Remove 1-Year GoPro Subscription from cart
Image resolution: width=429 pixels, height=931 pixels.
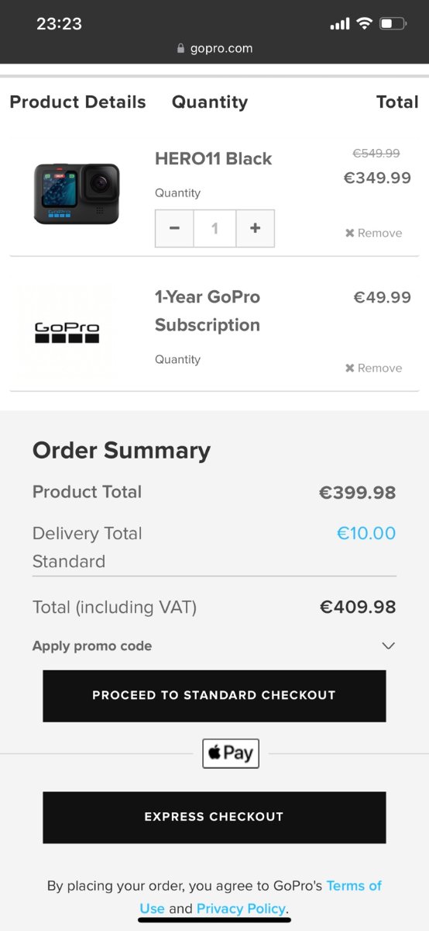(373, 368)
